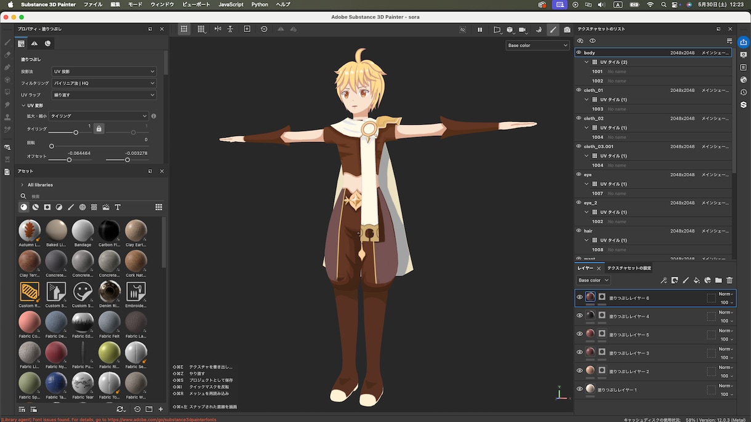Open the 投影法 UV 投影 dropdown
The width and height of the screenshot is (751, 422).
pyautogui.click(x=104, y=71)
